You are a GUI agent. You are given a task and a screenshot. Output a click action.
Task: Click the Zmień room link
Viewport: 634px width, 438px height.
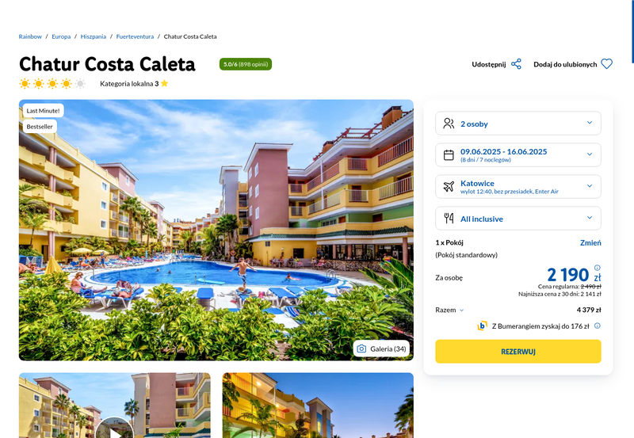(590, 243)
